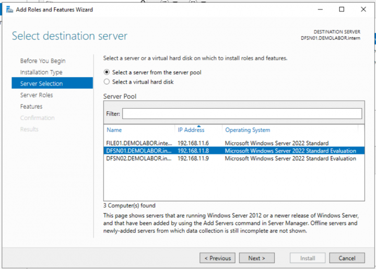Pick DFSN02.DEMOLABOR server from pool
This screenshot has height=269, width=376.
(138, 159)
